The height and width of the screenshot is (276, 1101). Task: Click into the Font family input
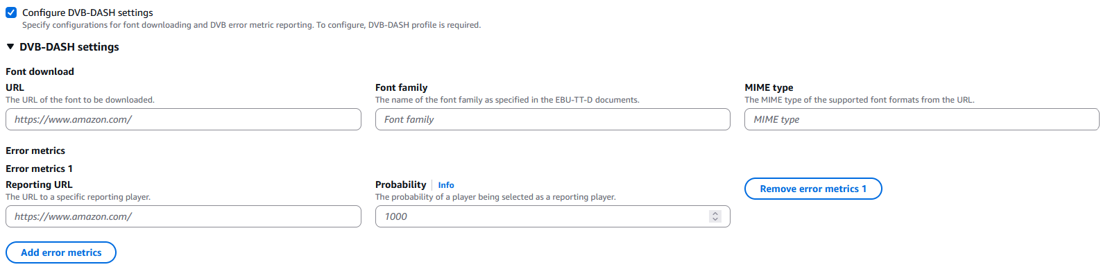pos(552,119)
